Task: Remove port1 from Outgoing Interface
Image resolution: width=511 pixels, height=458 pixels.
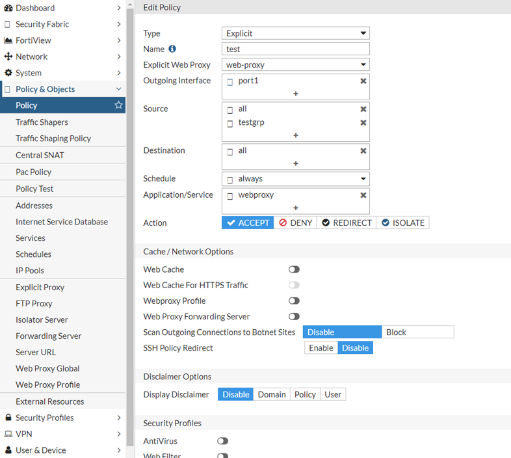Action: pos(363,81)
